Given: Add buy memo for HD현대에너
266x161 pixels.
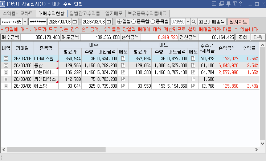Looking at the screenshot, I should click(x=123, y=72).
